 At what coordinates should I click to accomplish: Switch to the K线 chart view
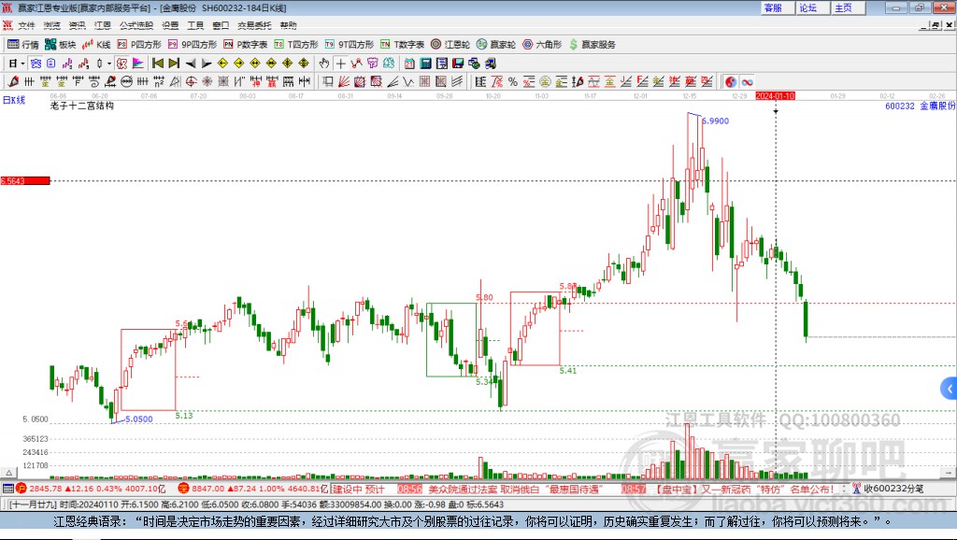point(96,45)
